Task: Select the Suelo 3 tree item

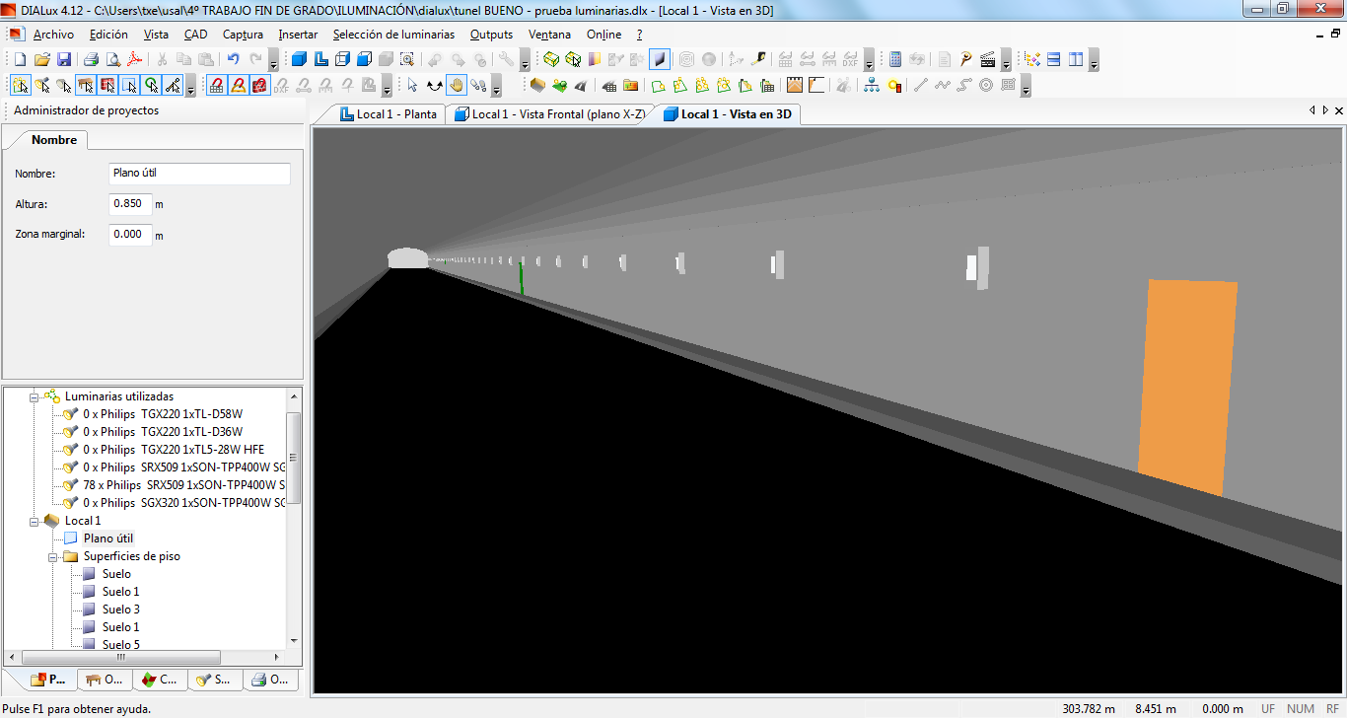Action: [121, 610]
